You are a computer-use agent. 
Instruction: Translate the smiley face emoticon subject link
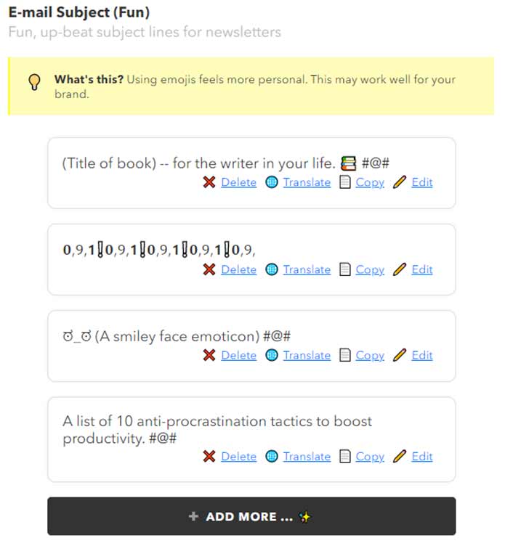click(x=307, y=355)
